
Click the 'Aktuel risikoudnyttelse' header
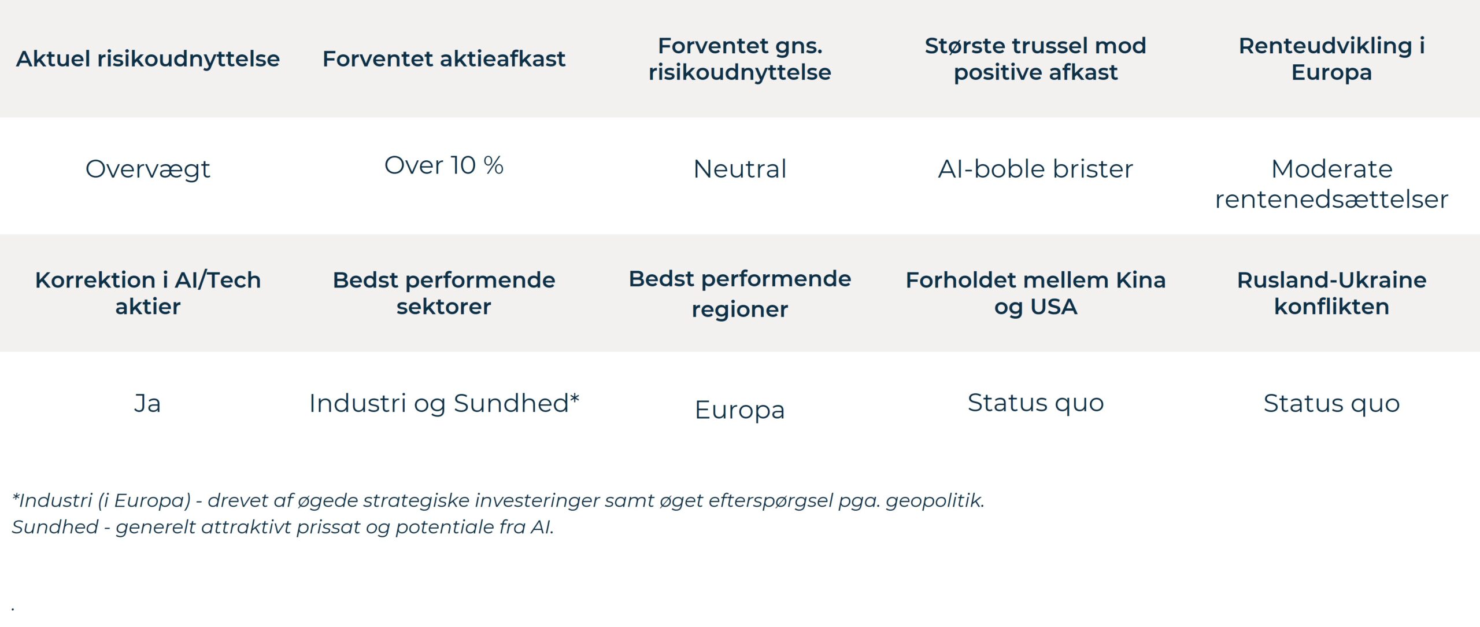(148, 59)
